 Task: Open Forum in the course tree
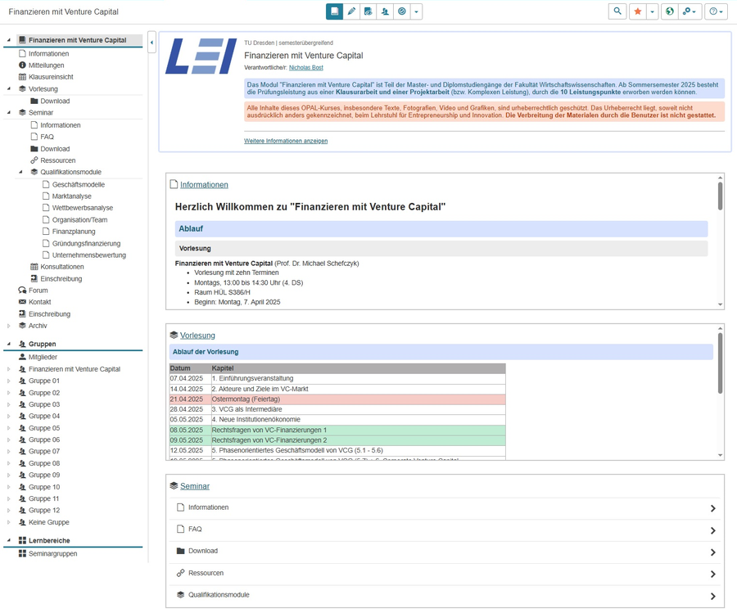38,291
